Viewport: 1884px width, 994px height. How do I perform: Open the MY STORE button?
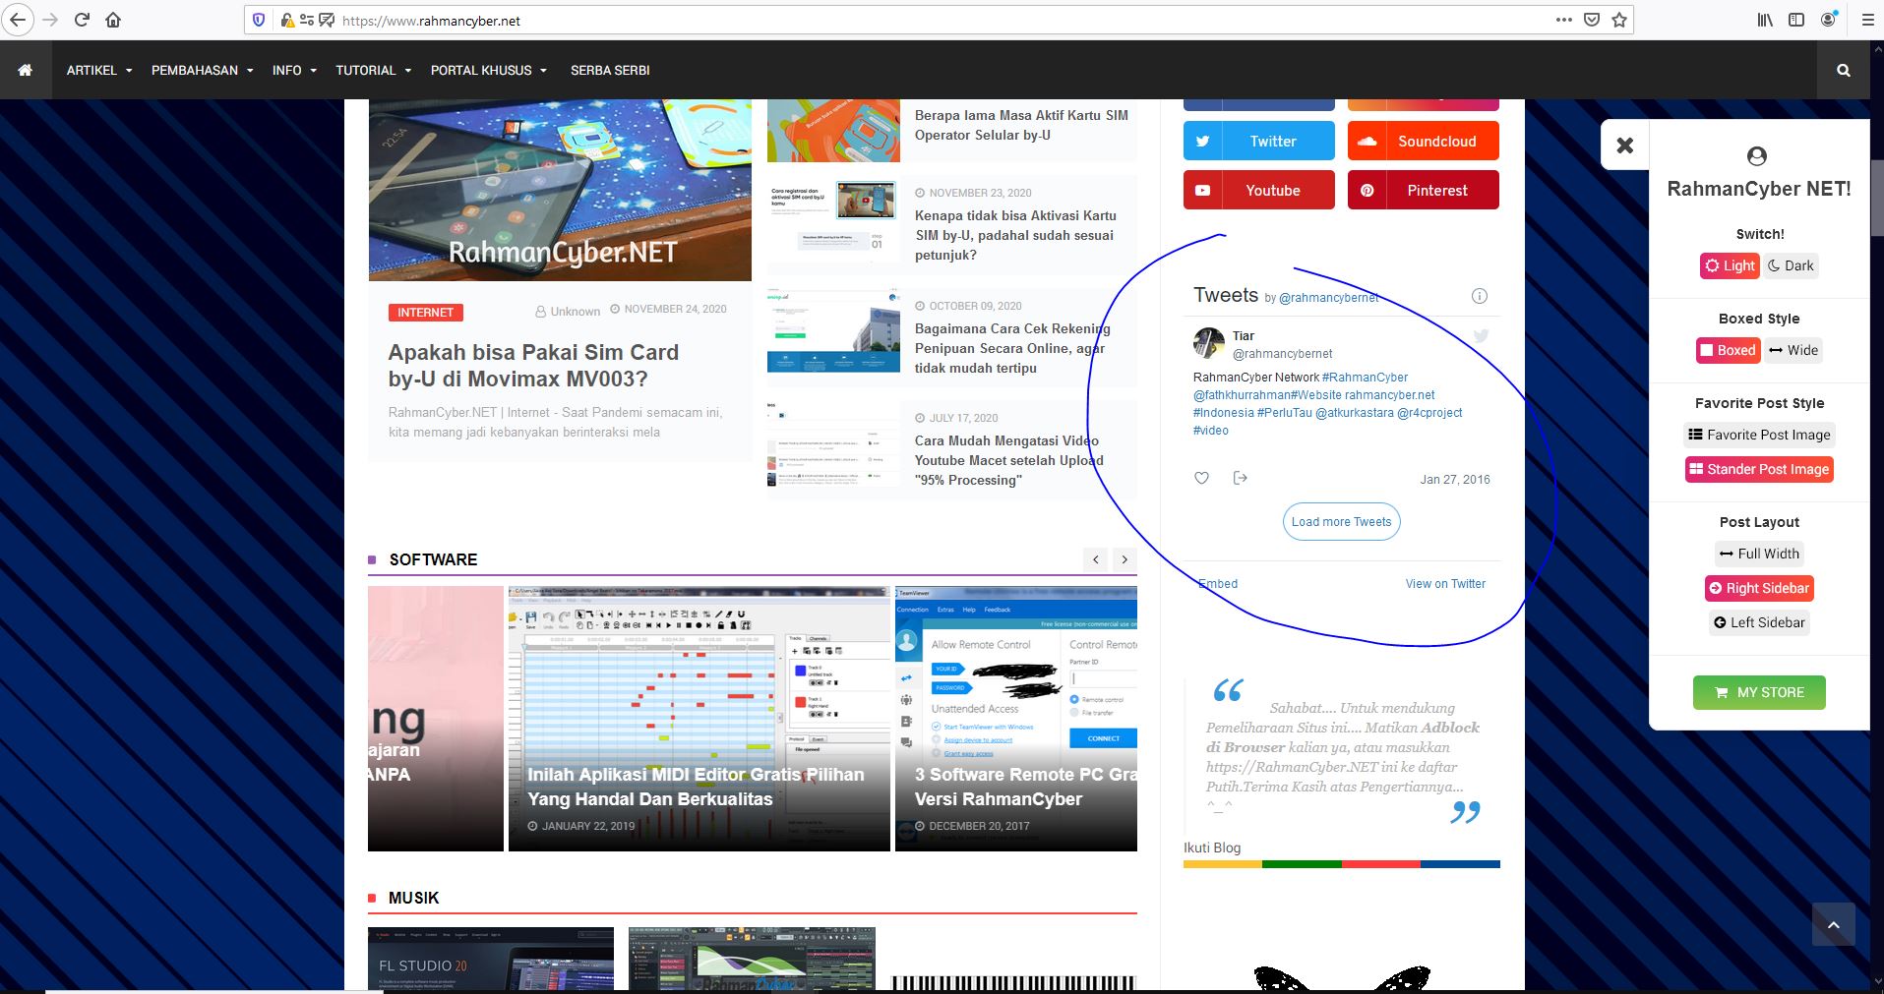[1759, 692]
